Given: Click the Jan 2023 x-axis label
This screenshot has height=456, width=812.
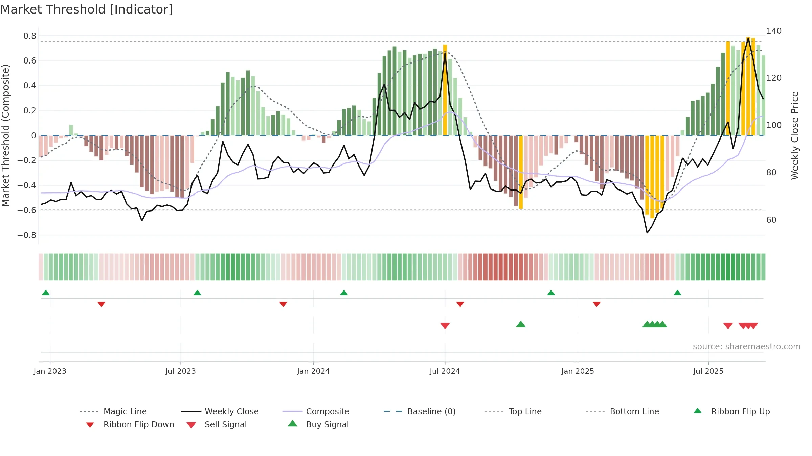Looking at the screenshot, I should pos(50,371).
